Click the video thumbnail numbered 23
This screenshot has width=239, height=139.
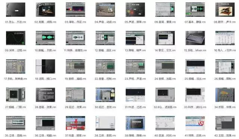click(x=135, y=66)
